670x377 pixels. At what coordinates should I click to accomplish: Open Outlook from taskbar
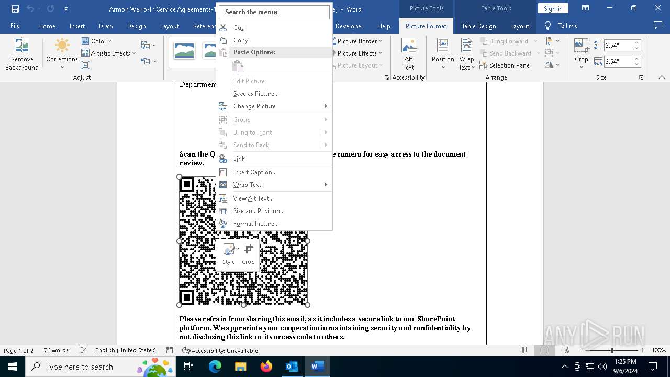coord(292,367)
